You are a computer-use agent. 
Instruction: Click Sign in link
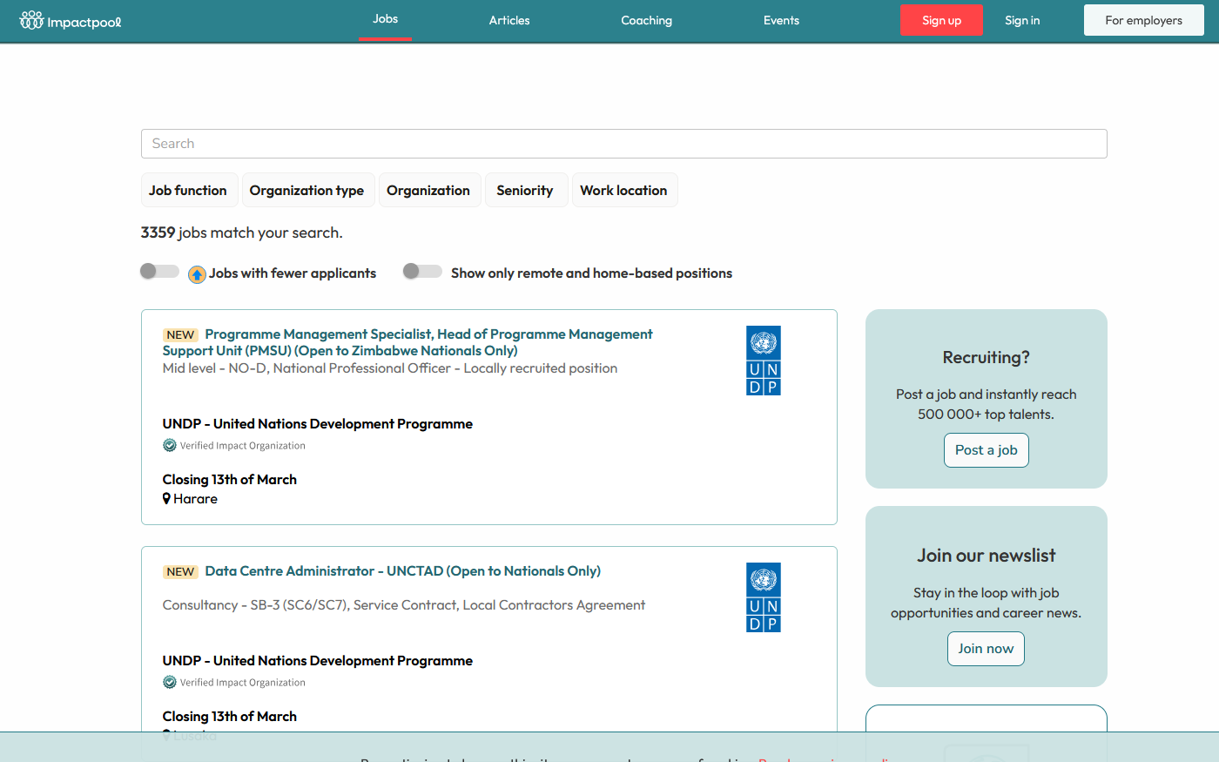(1022, 20)
